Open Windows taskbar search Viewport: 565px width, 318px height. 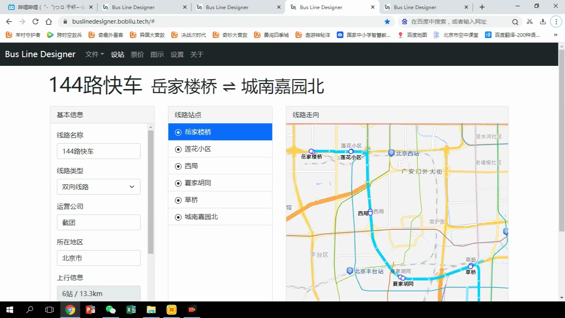pos(30,309)
